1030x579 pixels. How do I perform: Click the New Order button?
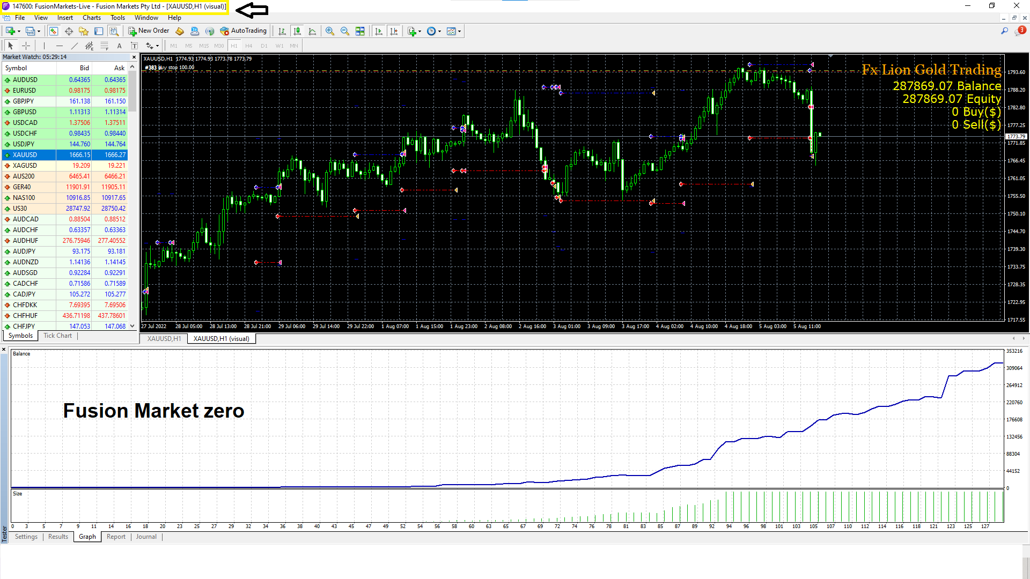pos(149,31)
